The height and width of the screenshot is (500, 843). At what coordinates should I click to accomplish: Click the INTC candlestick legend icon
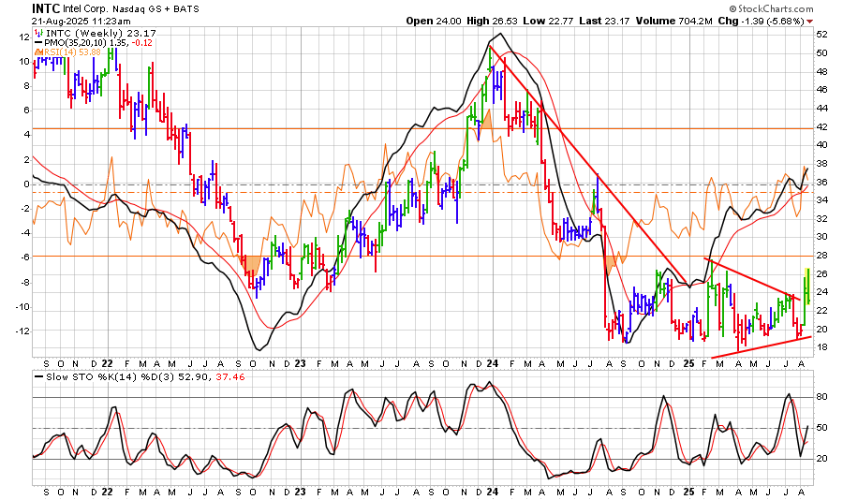point(38,31)
